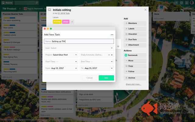The height and width of the screenshot is (122, 195).
Task: Click the Attachment button
Action: 135,45
